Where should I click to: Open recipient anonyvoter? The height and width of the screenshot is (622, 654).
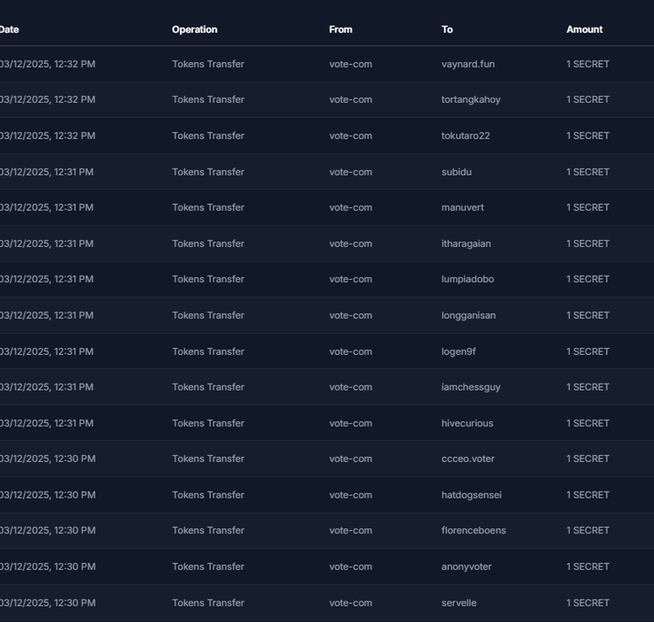pyautogui.click(x=467, y=567)
